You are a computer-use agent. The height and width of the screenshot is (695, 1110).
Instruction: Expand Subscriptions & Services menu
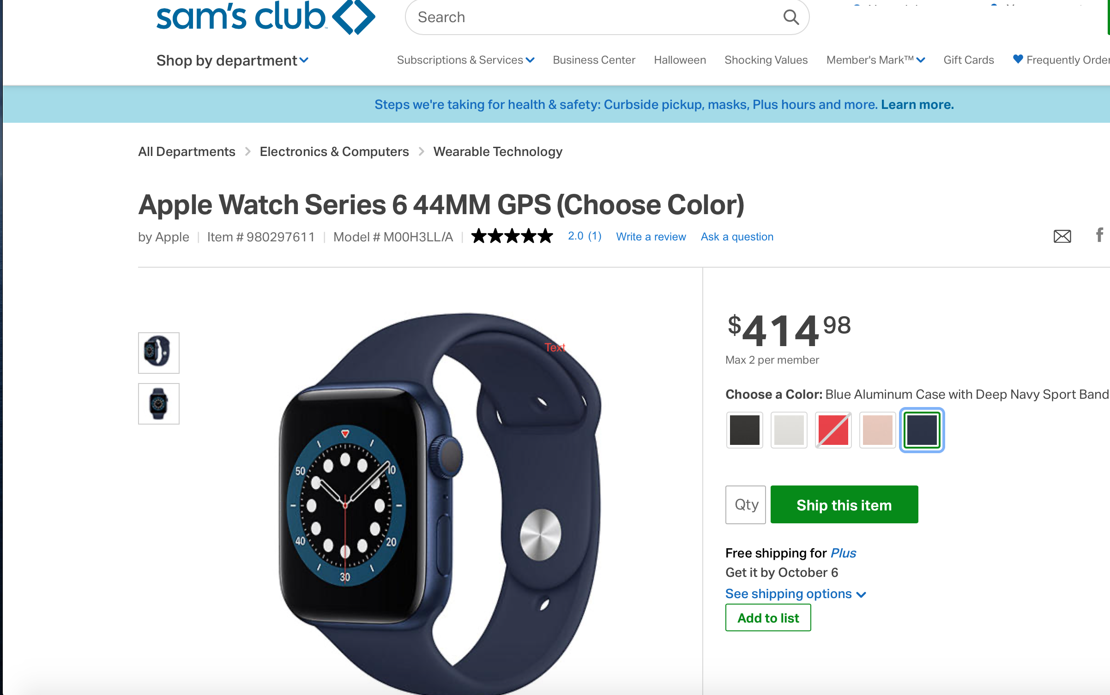[x=465, y=60]
